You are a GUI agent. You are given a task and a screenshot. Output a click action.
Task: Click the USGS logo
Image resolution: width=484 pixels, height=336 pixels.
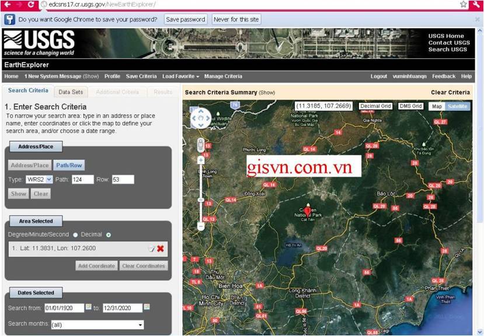(39, 43)
